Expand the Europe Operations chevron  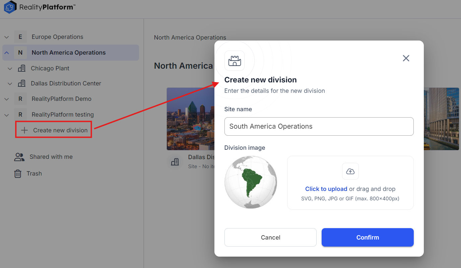point(7,37)
